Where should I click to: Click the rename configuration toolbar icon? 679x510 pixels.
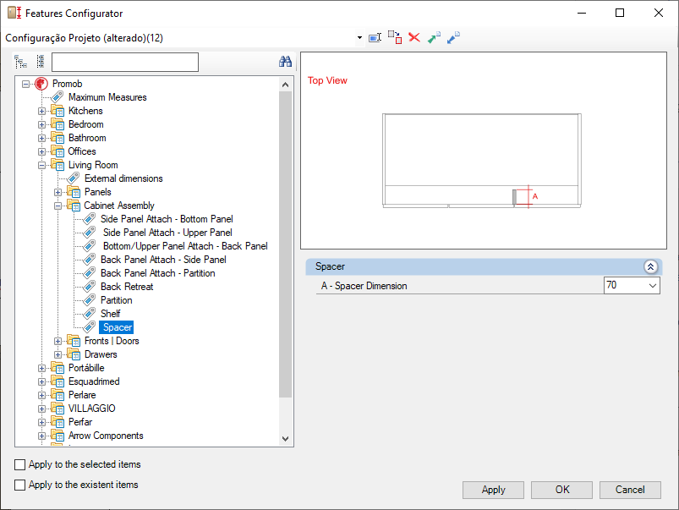click(x=375, y=38)
